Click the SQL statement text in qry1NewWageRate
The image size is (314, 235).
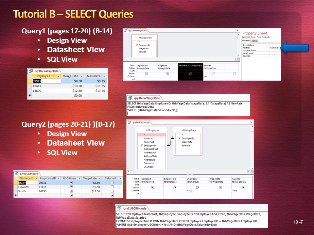[x=185, y=107]
